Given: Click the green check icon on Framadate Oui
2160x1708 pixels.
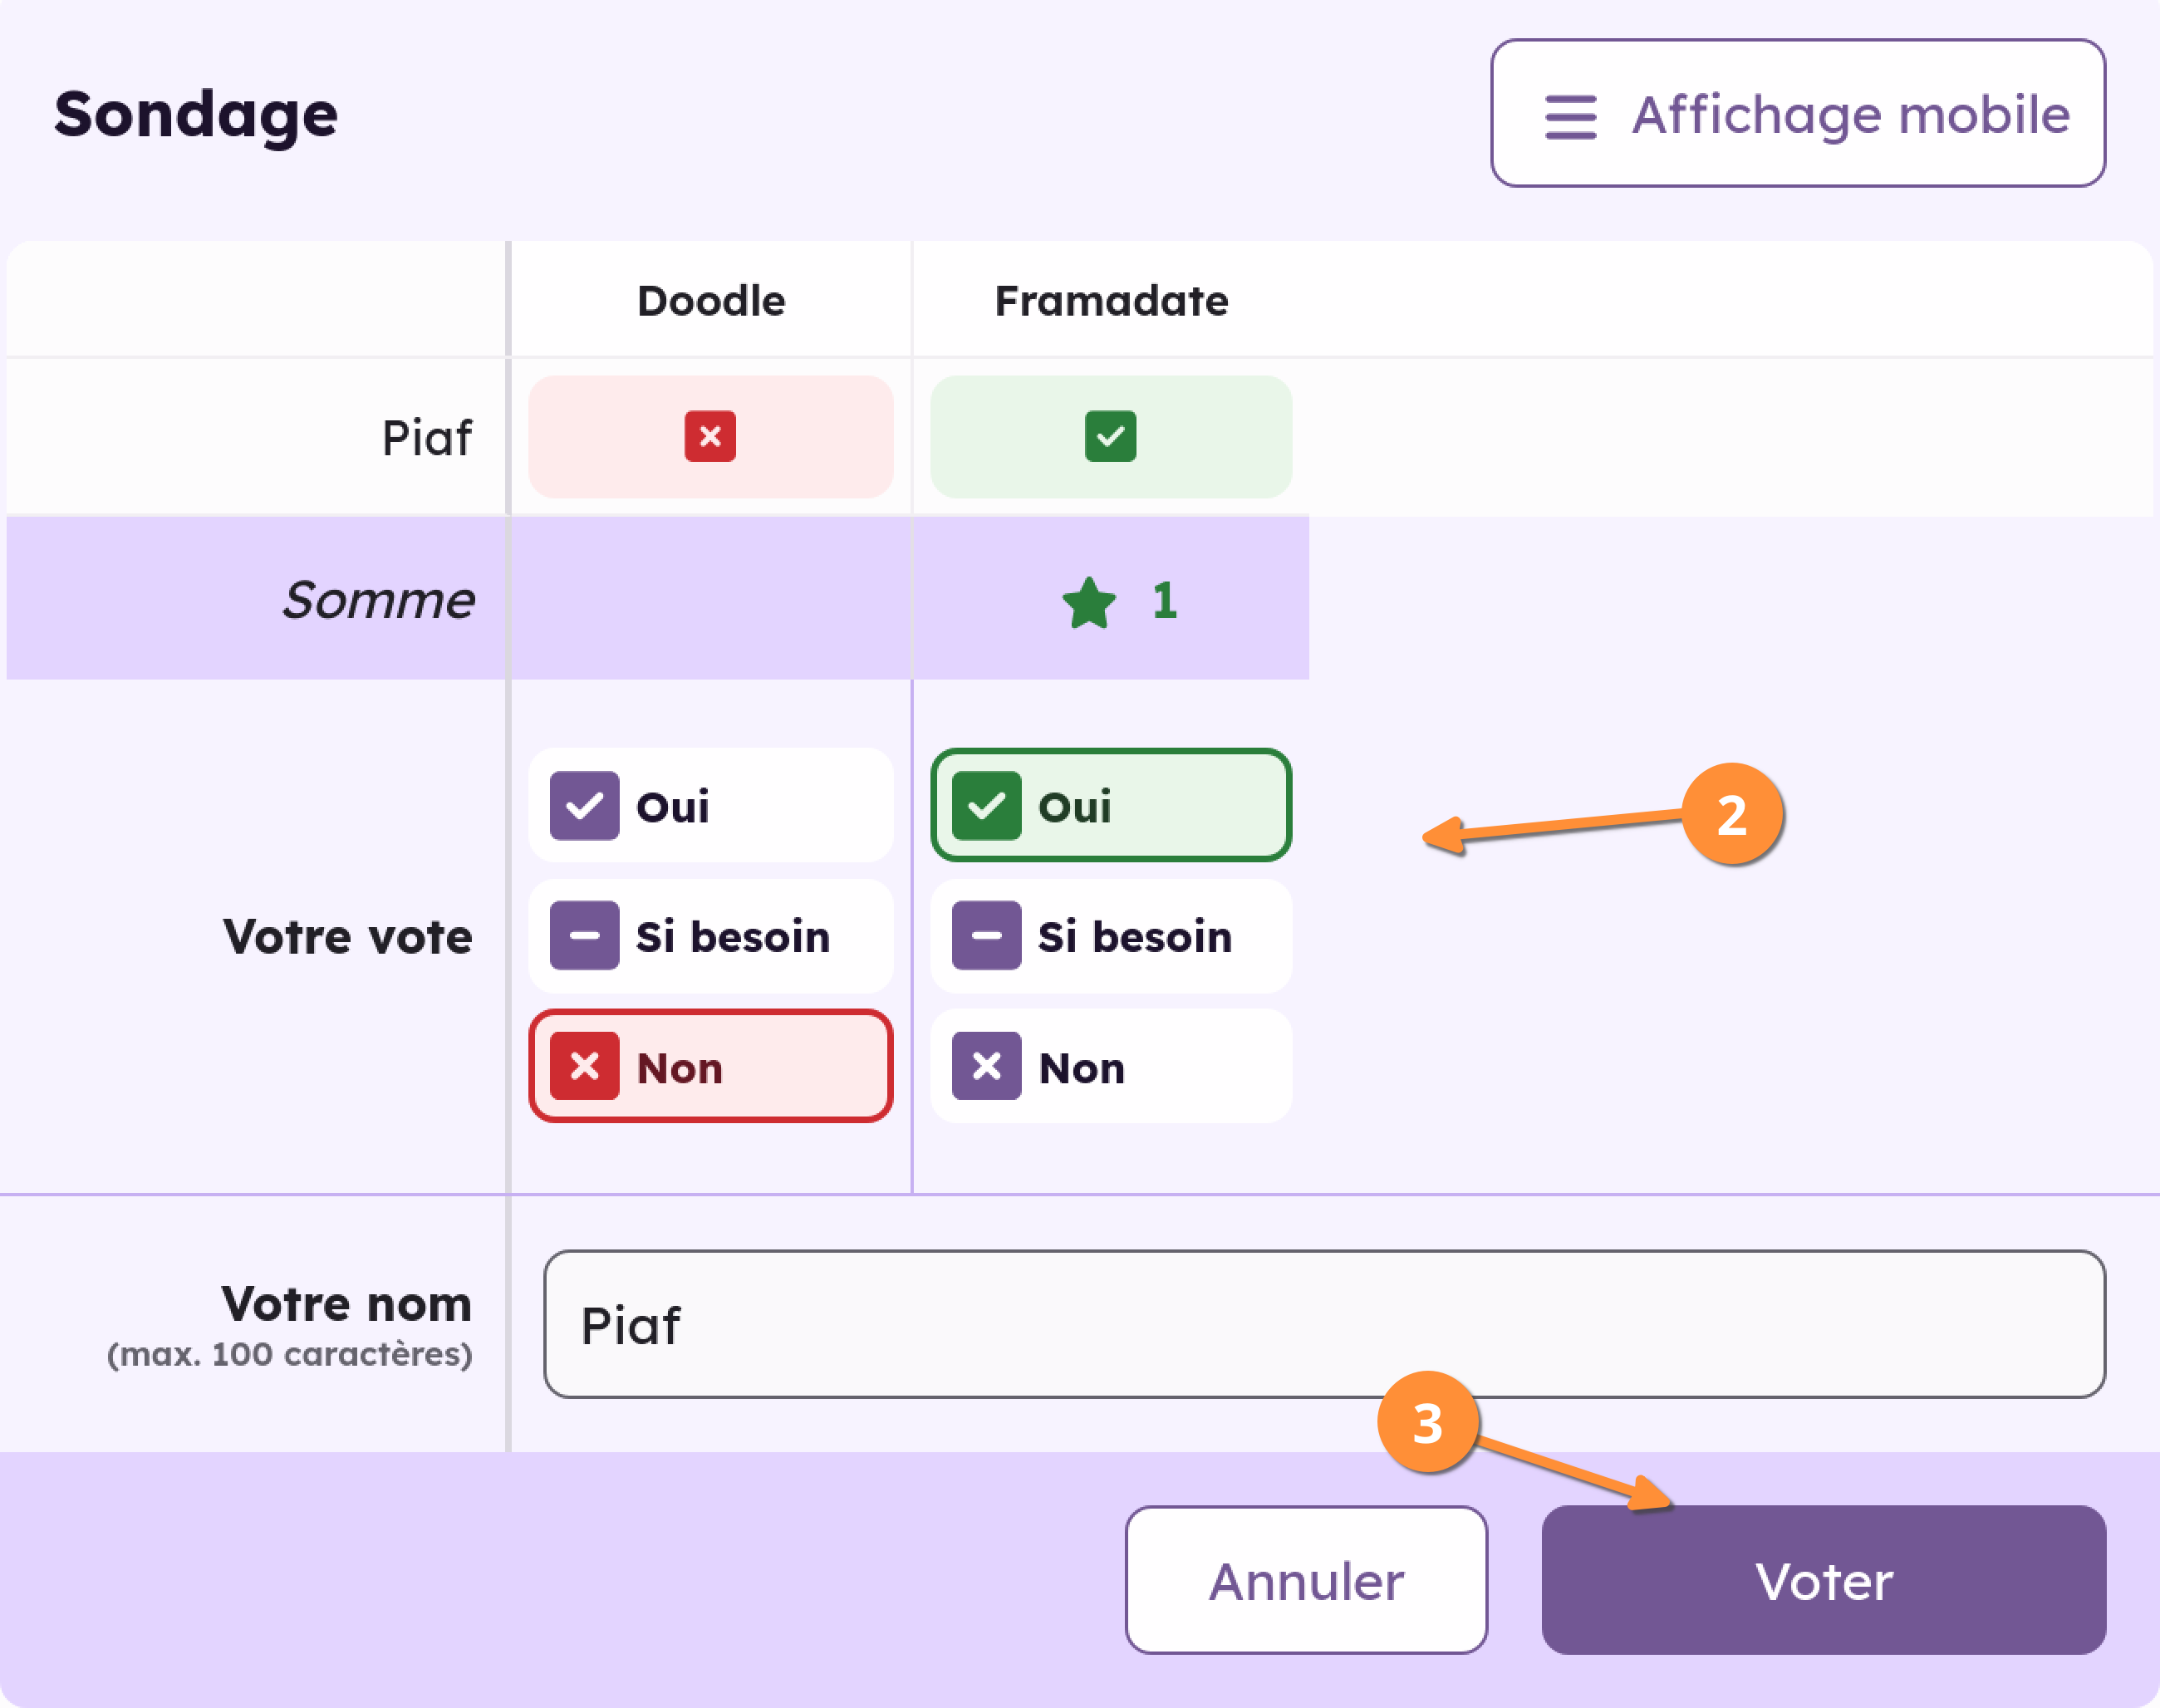Looking at the screenshot, I should [987, 805].
